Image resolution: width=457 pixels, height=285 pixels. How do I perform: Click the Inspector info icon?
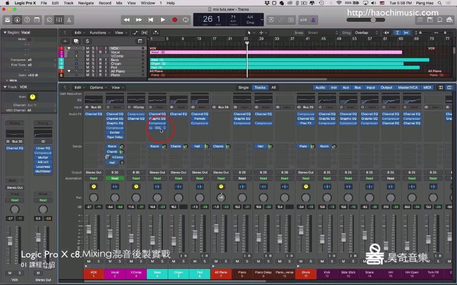click(x=17, y=20)
